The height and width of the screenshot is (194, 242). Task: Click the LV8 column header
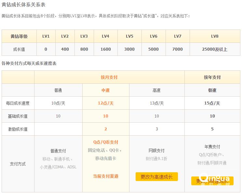(215, 36)
